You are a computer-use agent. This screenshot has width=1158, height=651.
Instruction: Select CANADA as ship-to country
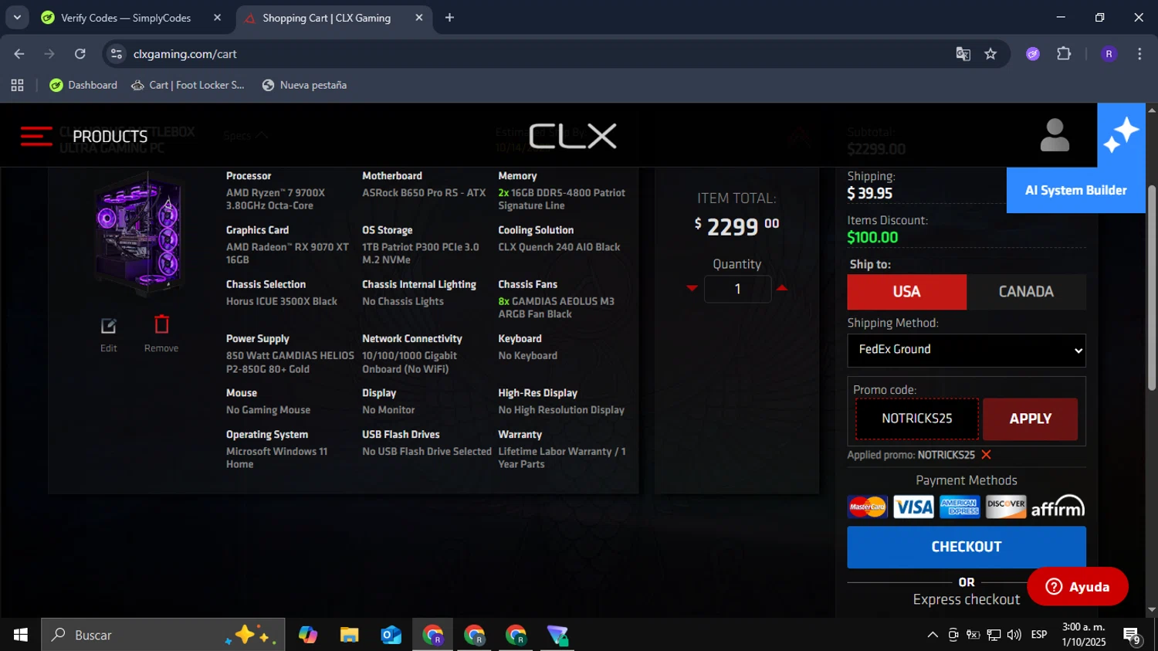(1026, 292)
